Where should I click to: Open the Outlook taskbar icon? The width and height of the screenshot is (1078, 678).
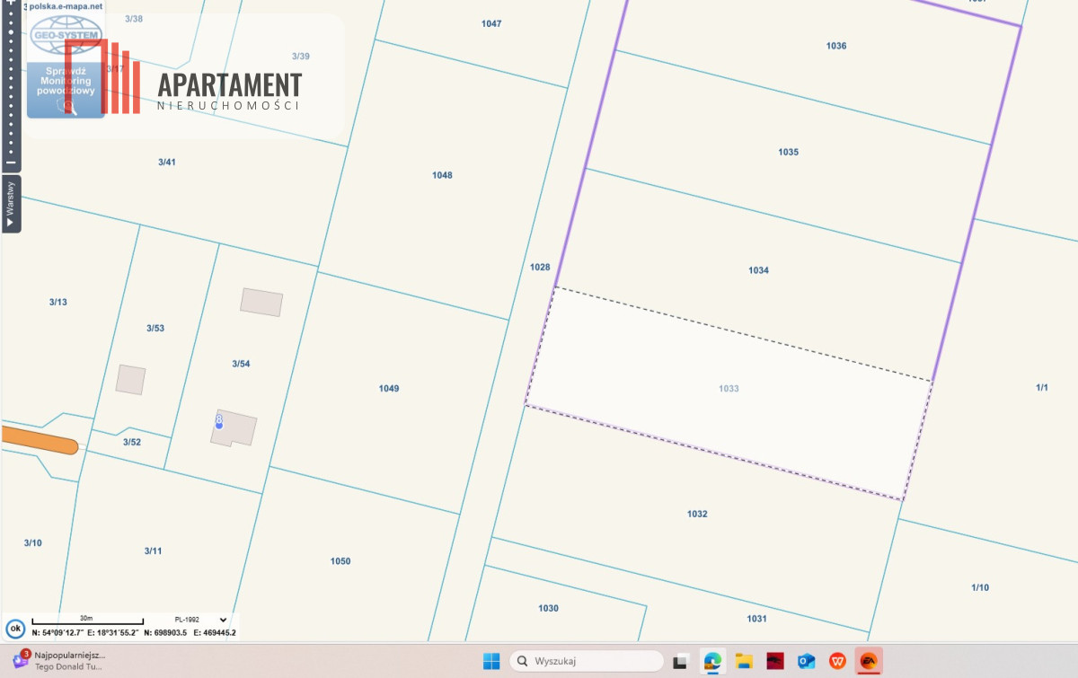[806, 662]
